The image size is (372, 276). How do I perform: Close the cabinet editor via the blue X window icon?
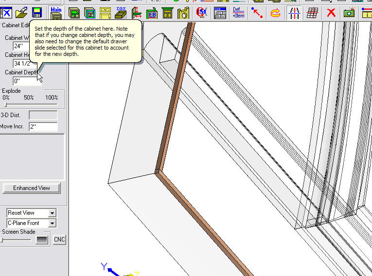[6, 13]
